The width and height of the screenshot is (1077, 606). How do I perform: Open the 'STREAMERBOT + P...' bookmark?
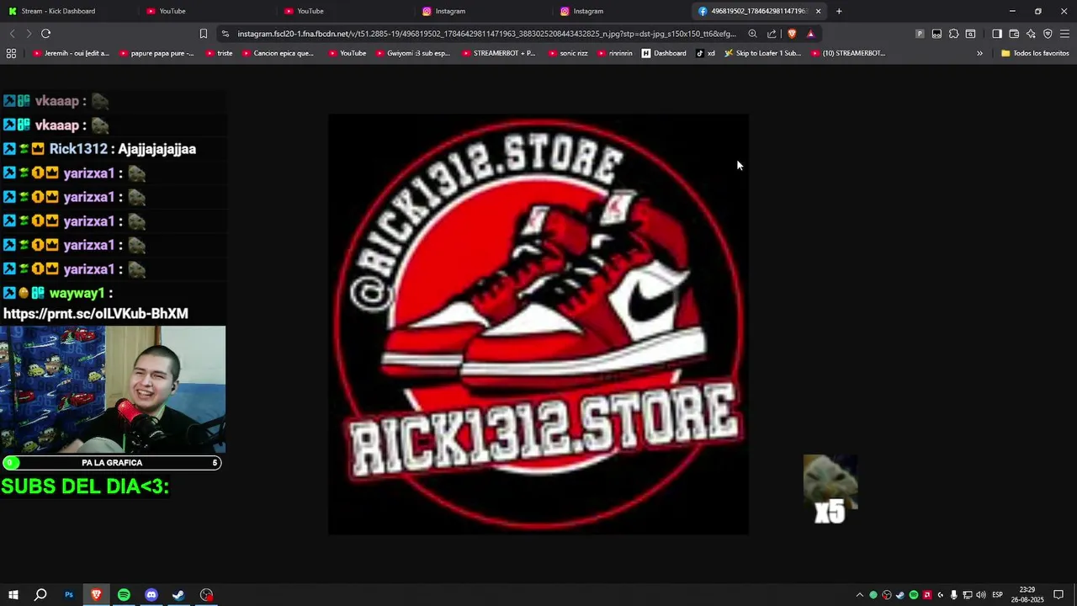point(498,53)
